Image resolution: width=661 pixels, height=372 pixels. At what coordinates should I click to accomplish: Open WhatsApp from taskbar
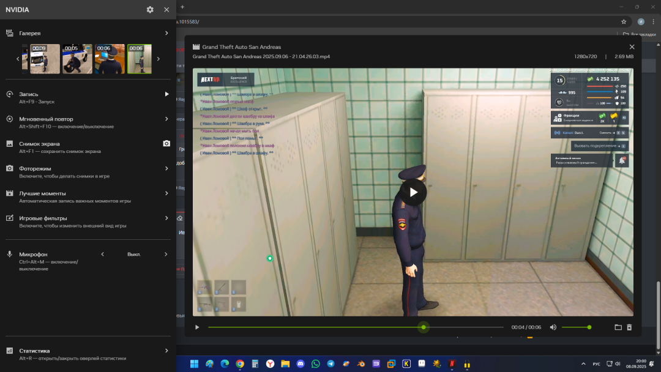click(x=316, y=364)
